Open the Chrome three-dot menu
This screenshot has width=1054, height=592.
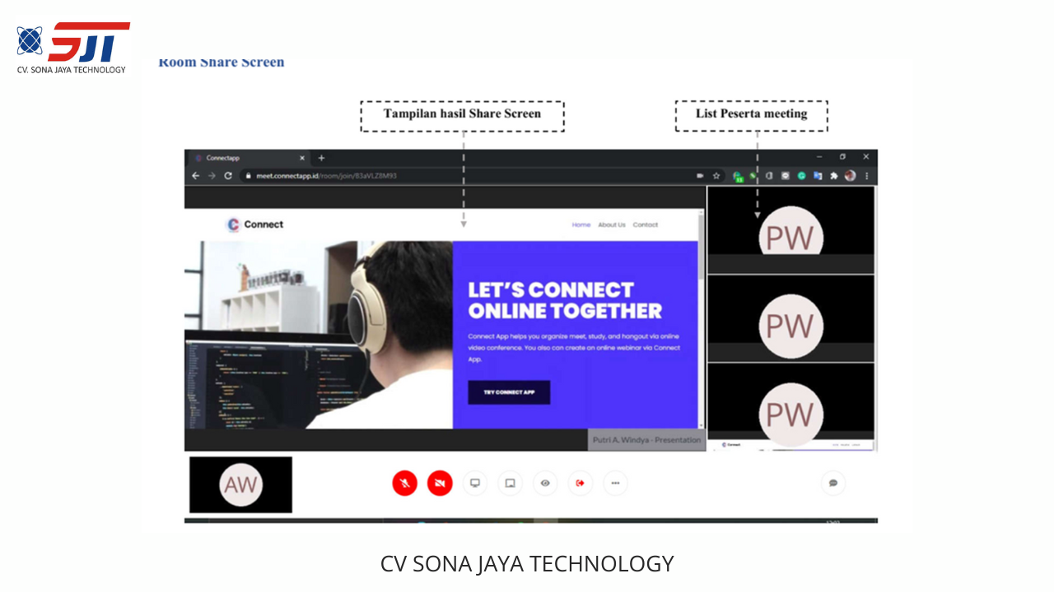(x=866, y=176)
